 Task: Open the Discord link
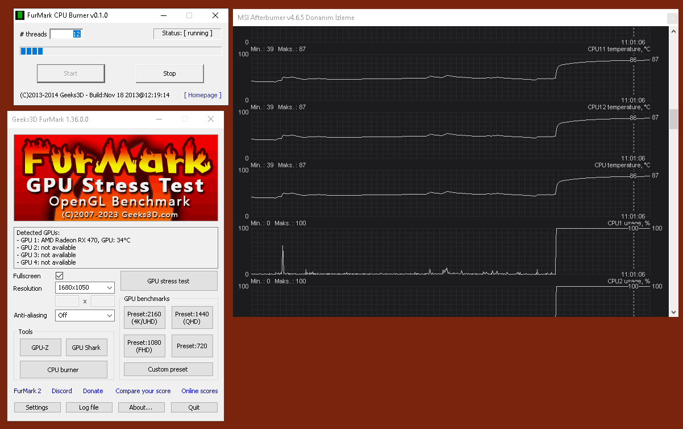[x=62, y=391]
